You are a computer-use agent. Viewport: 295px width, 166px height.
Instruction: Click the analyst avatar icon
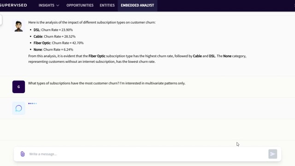(x=18, y=26)
